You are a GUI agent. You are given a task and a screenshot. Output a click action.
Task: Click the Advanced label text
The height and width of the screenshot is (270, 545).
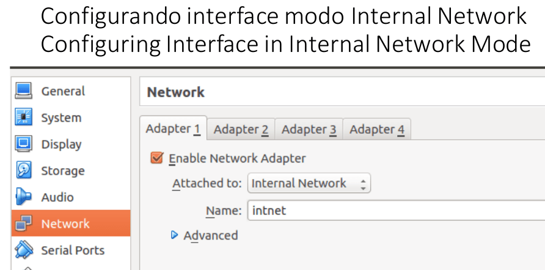pyautogui.click(x=211, y=236)
